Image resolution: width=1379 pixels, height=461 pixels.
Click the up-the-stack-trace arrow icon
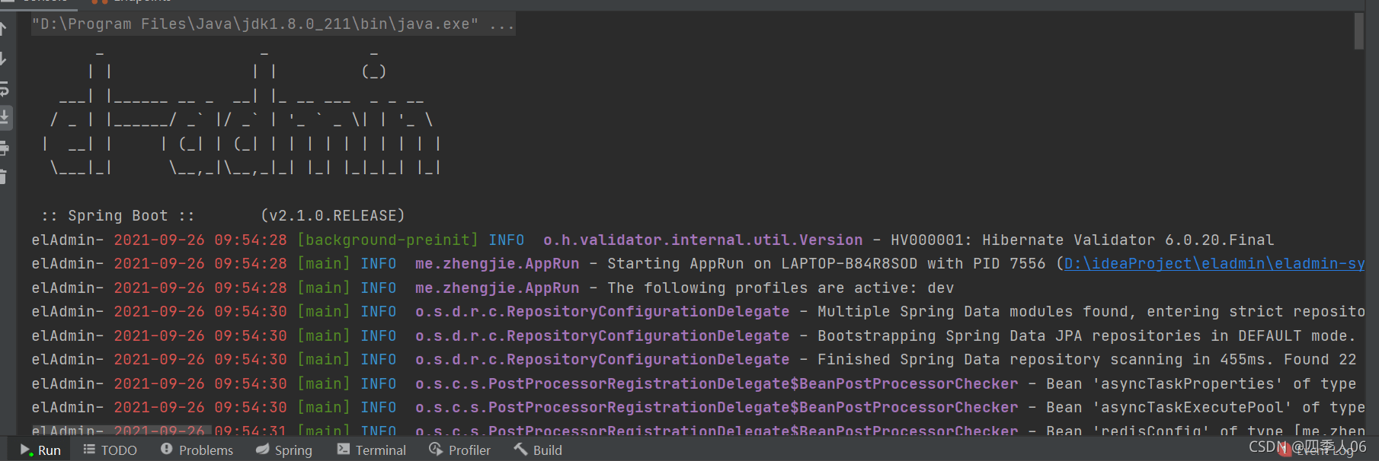click(x=3, y=29)
